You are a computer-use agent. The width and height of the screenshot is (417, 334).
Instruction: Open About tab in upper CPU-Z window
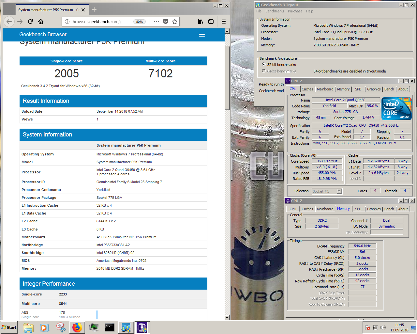(403, 89)
